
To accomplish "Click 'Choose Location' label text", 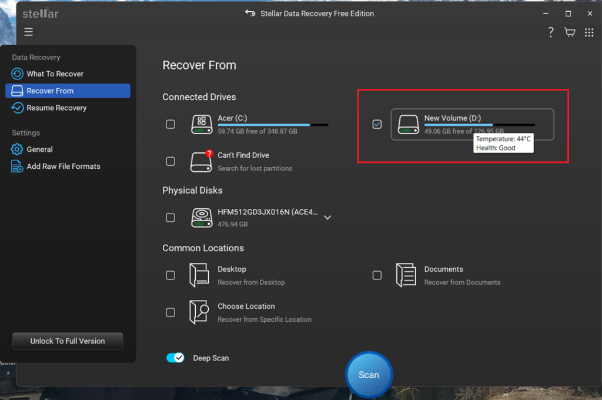I will [x=246, y=306].
